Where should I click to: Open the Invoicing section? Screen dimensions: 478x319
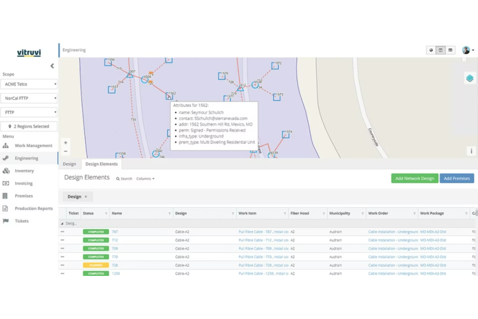pyautogui.click(x=23, y=183)
